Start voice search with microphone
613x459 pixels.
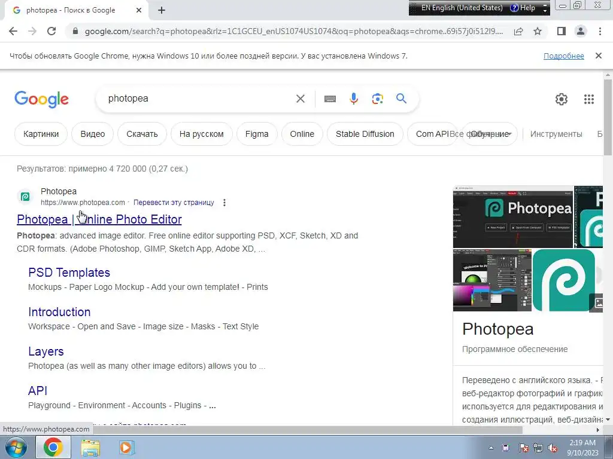click(x=353, y=99)
